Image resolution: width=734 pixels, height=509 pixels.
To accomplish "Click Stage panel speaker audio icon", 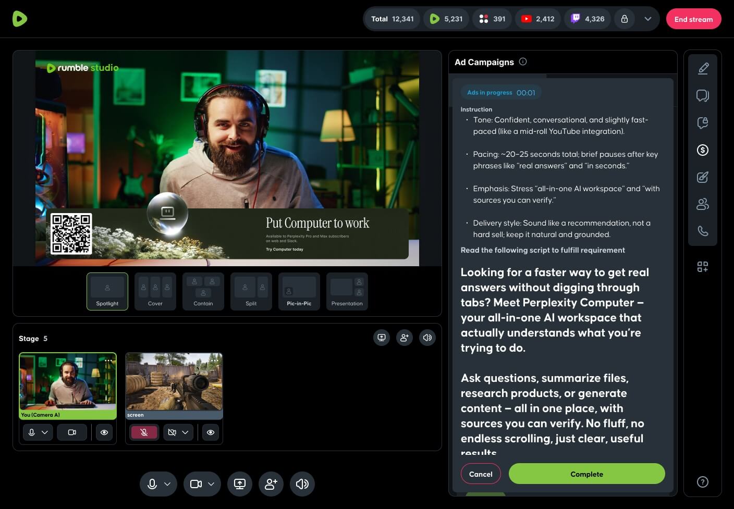I will pyautogui.click(x=427, y=338).
